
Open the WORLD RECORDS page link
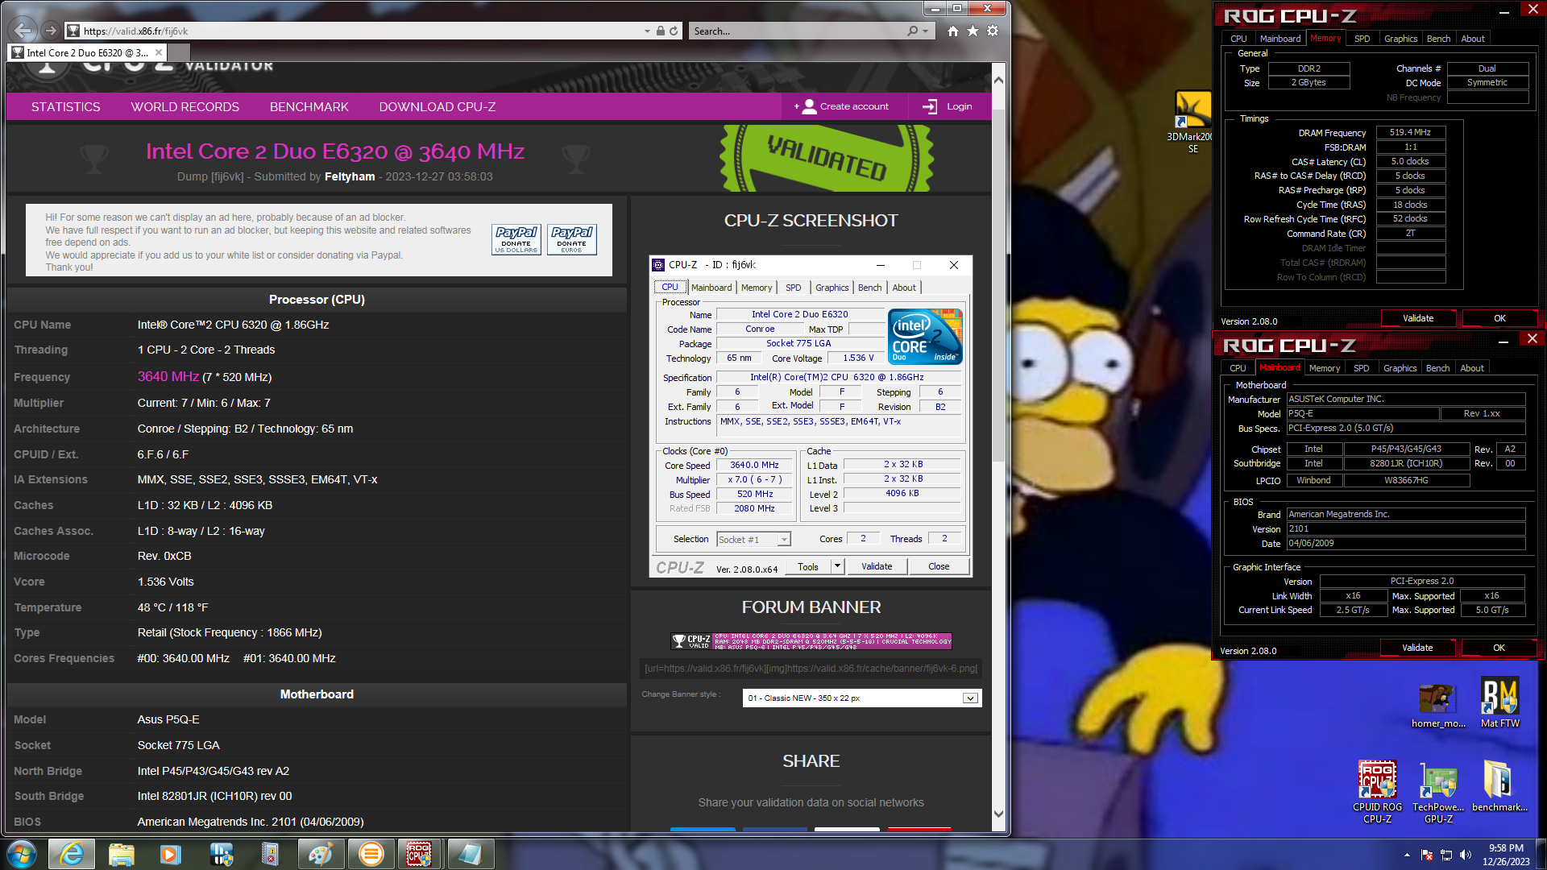(185, 106)
